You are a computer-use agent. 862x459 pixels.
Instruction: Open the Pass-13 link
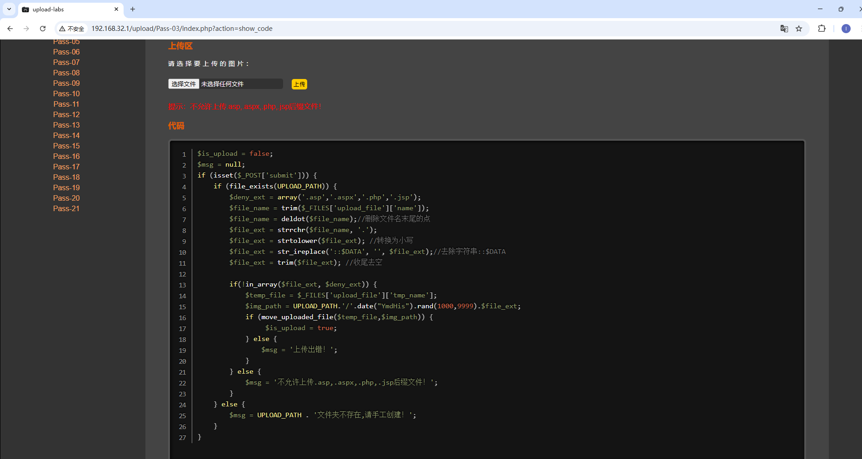[x=66, y=125]
